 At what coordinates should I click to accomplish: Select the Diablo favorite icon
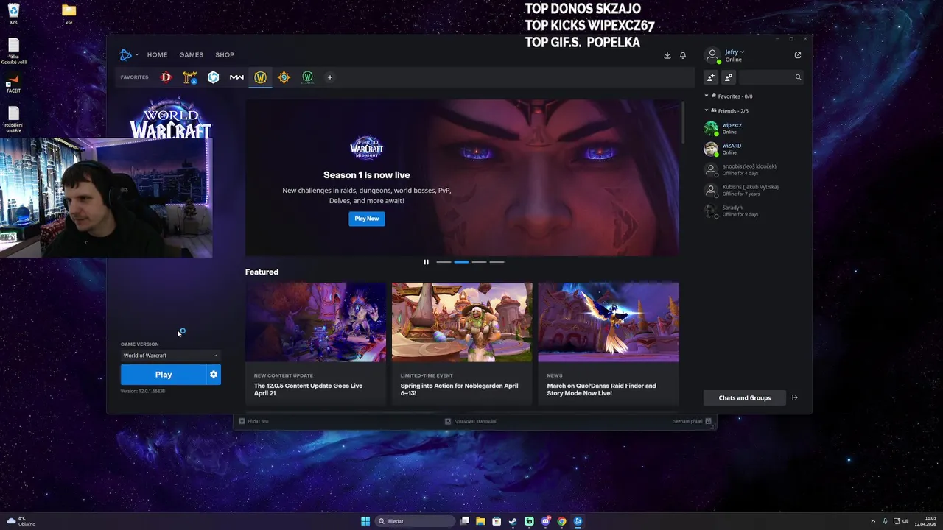click(166, 77)
